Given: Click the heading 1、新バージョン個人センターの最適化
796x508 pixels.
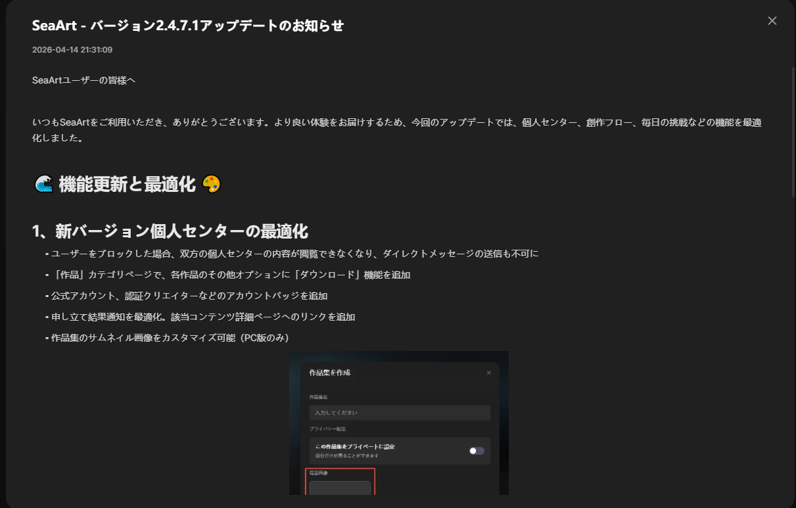Looking at the screenshot, I should [170, 231].
